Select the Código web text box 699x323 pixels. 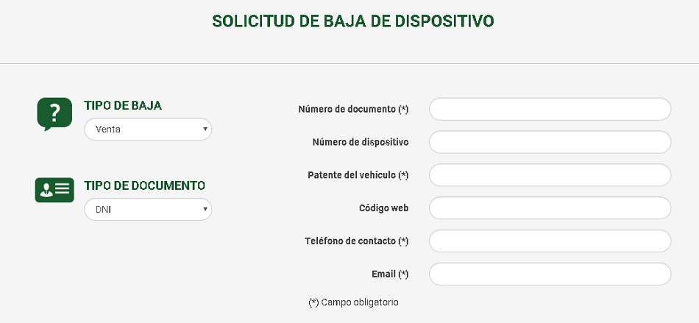(x=550, y=208)
